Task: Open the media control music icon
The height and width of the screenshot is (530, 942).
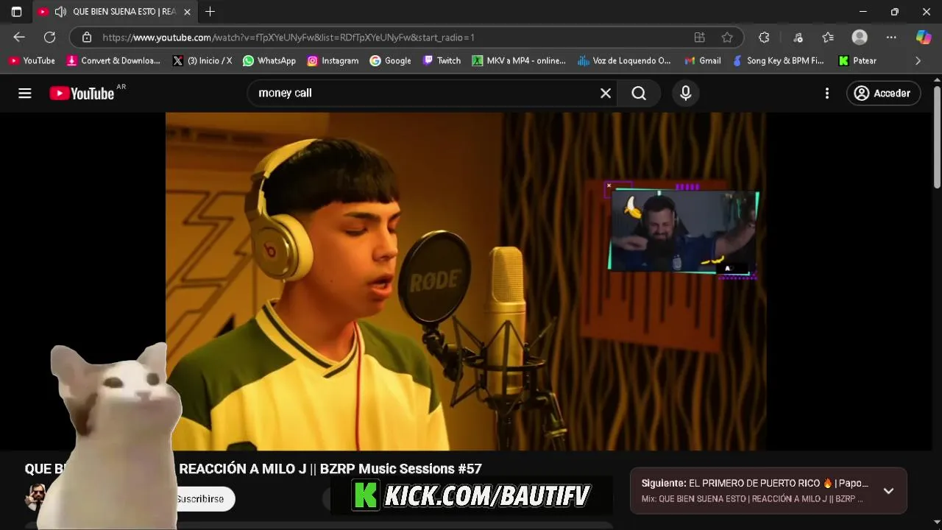Action: pyautogui.click(x=798, y=37)
